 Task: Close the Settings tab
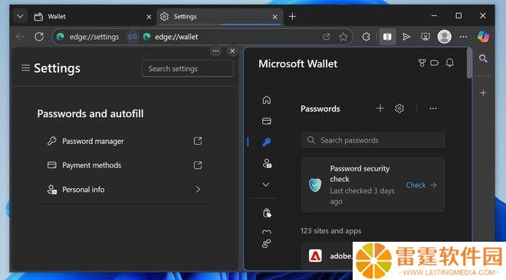tap(275, 17)
